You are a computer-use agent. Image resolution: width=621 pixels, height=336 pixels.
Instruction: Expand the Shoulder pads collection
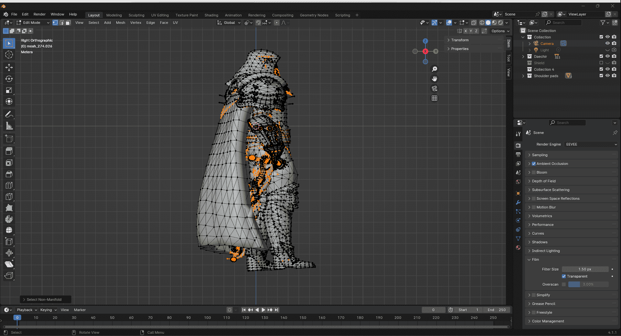523,76
